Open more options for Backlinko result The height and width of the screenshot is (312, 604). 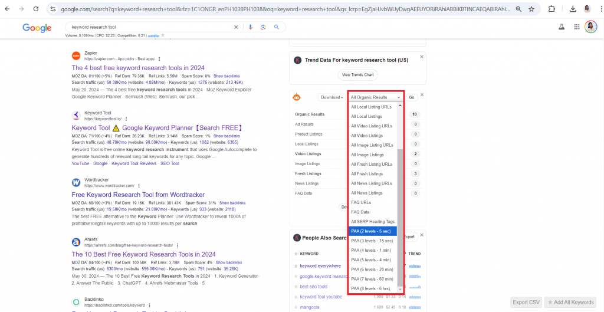click(149, 305)
